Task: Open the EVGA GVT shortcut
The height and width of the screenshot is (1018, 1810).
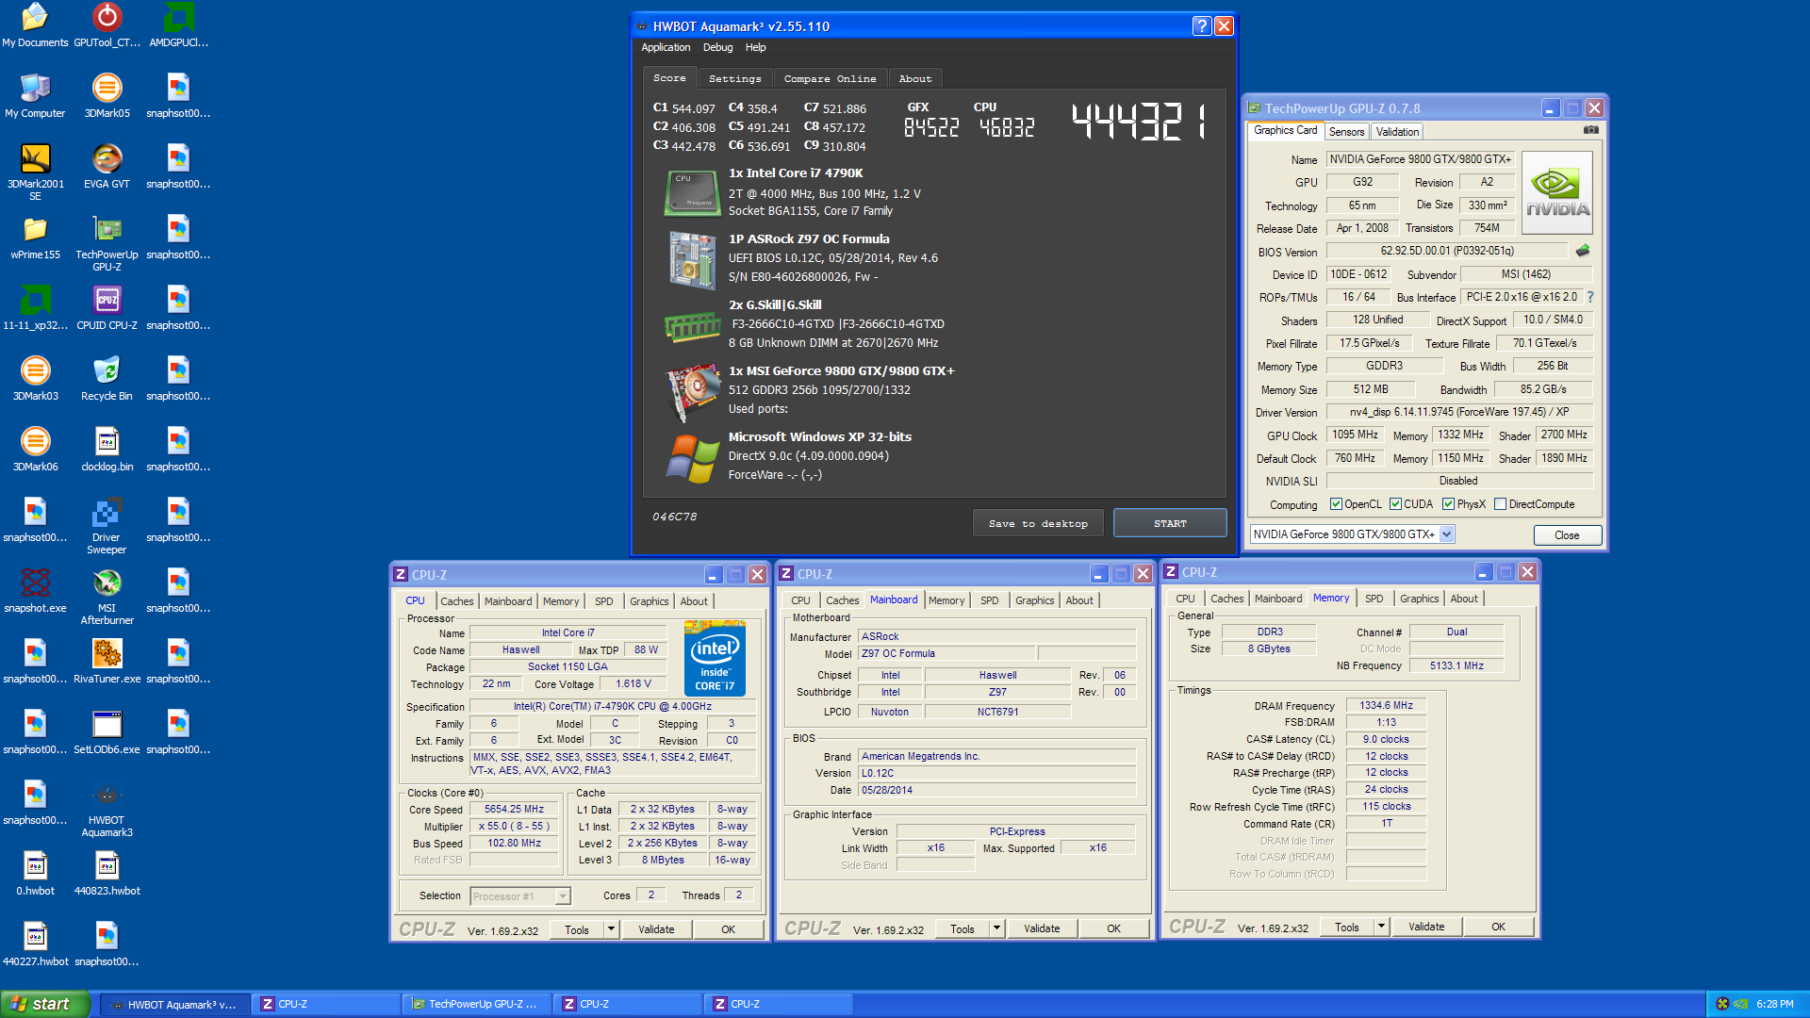Action: pos(107,167)
